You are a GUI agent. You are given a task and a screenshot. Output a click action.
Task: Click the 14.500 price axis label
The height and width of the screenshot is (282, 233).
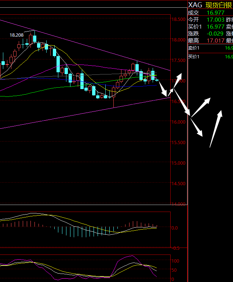(178, 183)
